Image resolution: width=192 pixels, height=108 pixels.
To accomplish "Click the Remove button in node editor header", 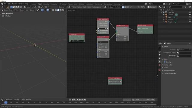I will click(x=152, y=7).
